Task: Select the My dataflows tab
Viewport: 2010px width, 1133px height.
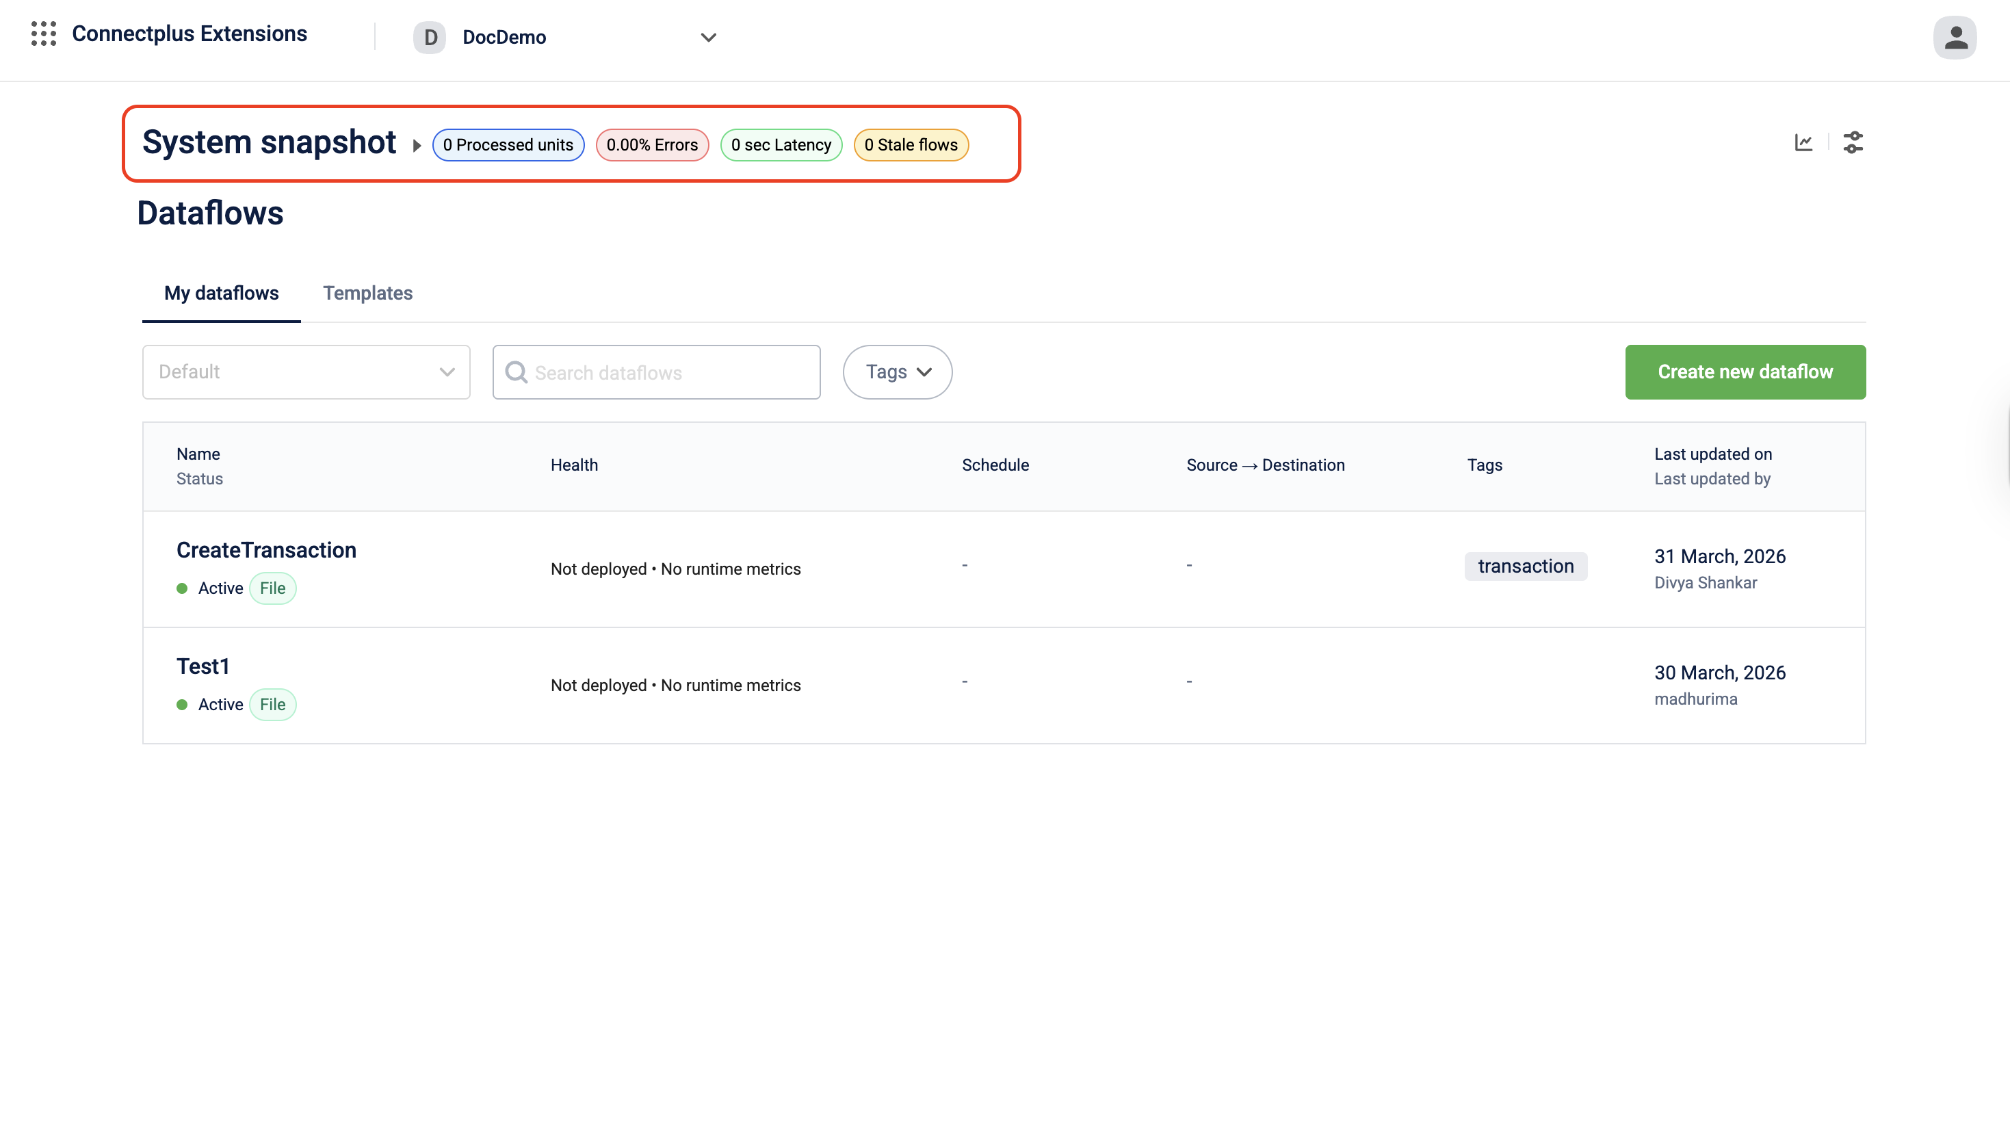Action: click(x=221, y=294)
